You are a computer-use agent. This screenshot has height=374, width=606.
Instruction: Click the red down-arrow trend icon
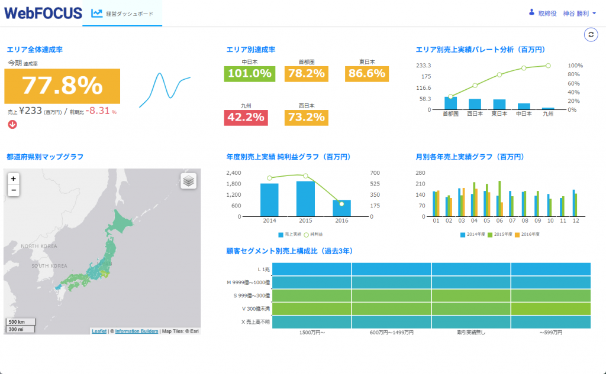[12, 124]
